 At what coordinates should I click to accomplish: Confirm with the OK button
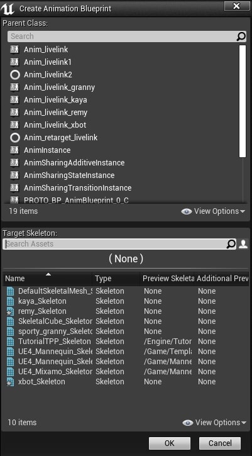(x=170, y=443)
